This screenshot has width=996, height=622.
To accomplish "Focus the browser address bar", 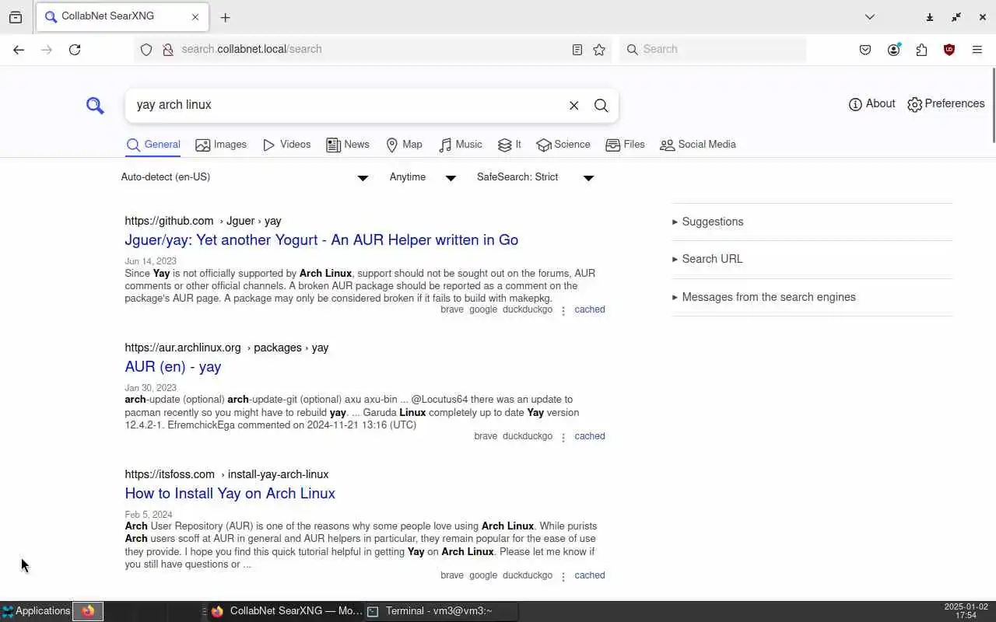I will click(372, 50).
